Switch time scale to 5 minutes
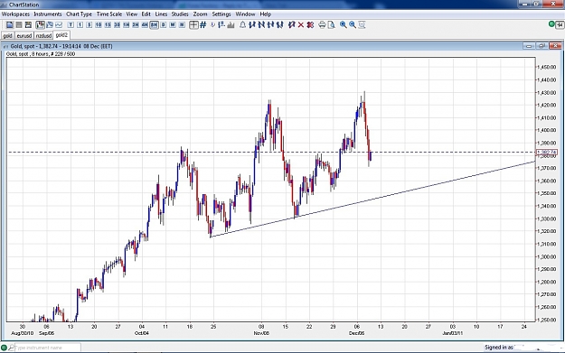This screenshot has width=565, height=353. [89, 25]
